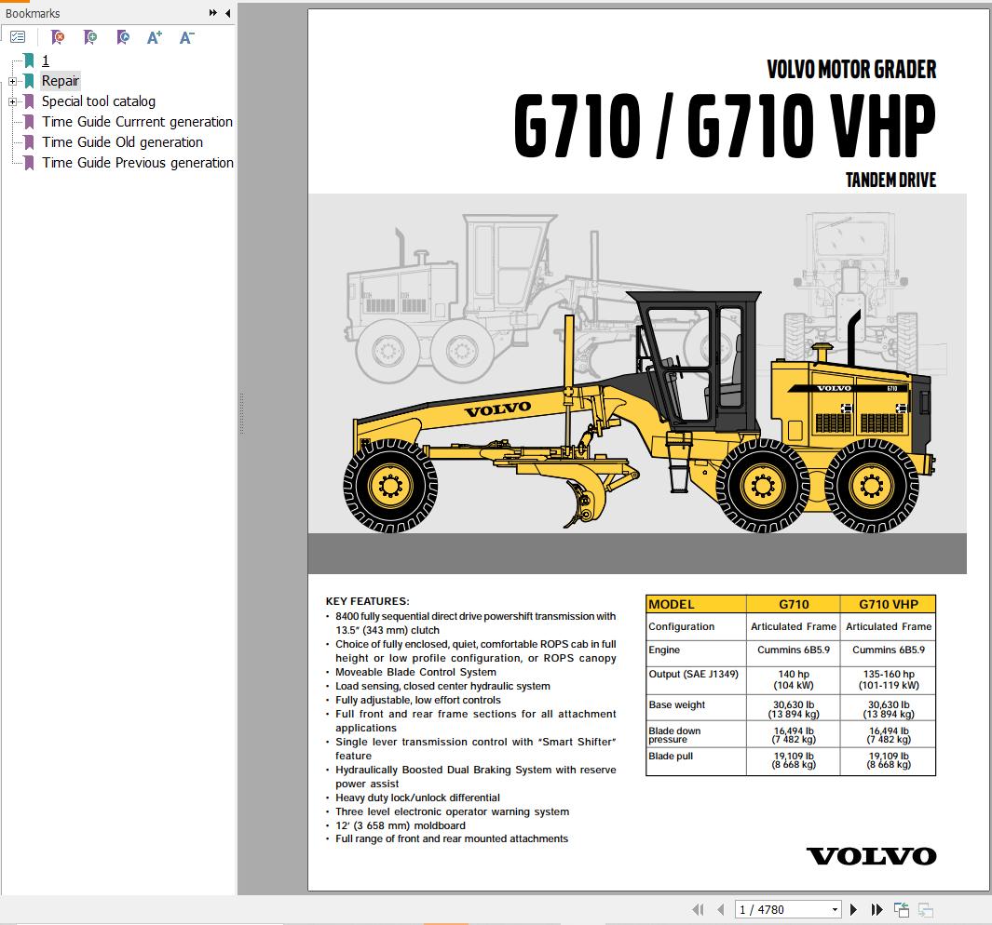
Task: Click the delete bookmark icon with red X
Action: coord(58,37)
